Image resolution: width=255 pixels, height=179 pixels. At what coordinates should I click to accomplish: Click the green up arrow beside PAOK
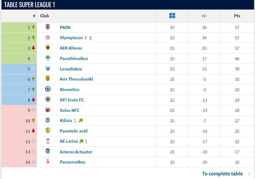point(33,27)
